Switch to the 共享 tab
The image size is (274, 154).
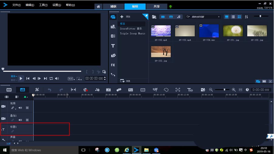coord(156,6)
